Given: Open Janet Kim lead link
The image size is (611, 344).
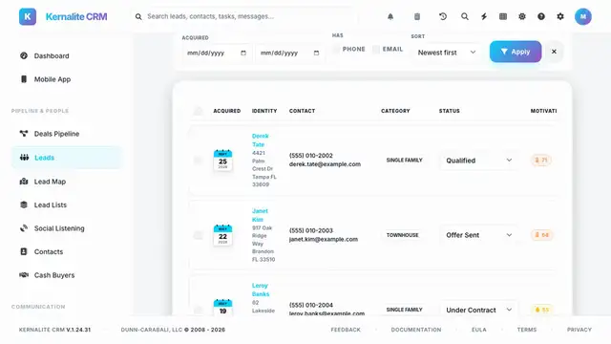Looking at the screenshot, I should coord(260,215).
